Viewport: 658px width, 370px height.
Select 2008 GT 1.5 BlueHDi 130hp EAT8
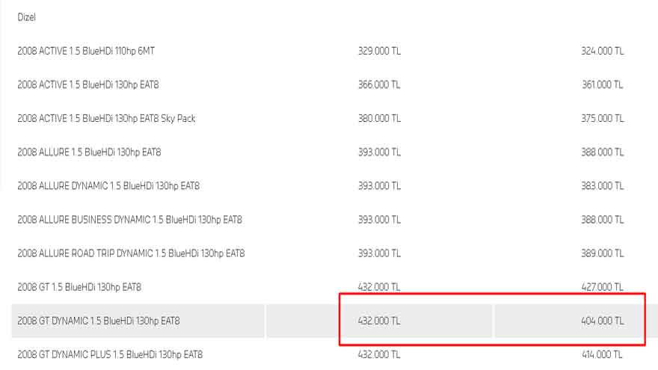(79, 287)
